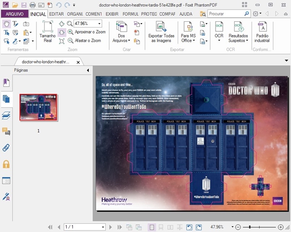The image size is (291, 232).
Task: Click the status bar zoom slider
Action: 259,227
